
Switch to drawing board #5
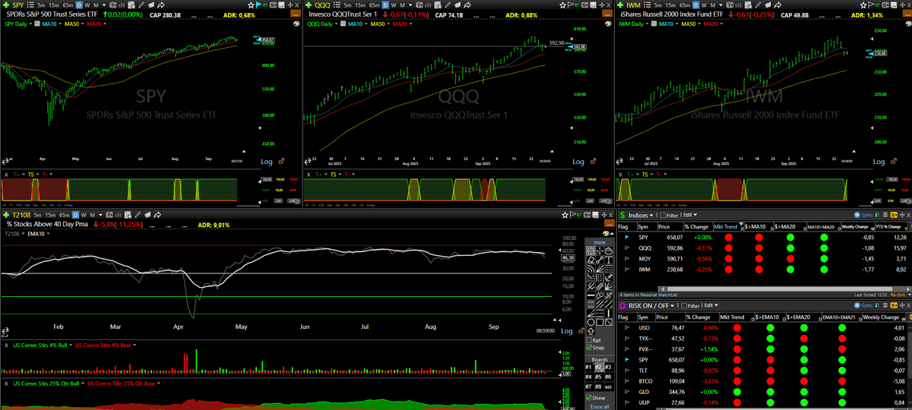click(x=599, y=377)
